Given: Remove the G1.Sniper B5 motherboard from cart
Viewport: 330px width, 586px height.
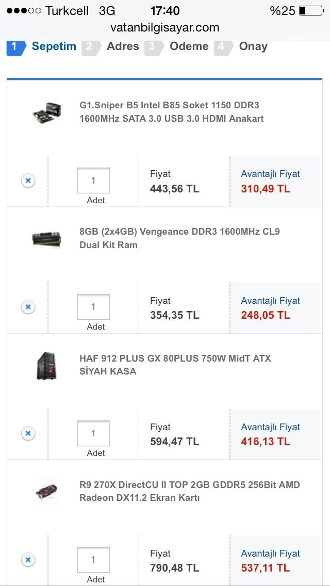Looking at the screenshot, I should [28, 181].
